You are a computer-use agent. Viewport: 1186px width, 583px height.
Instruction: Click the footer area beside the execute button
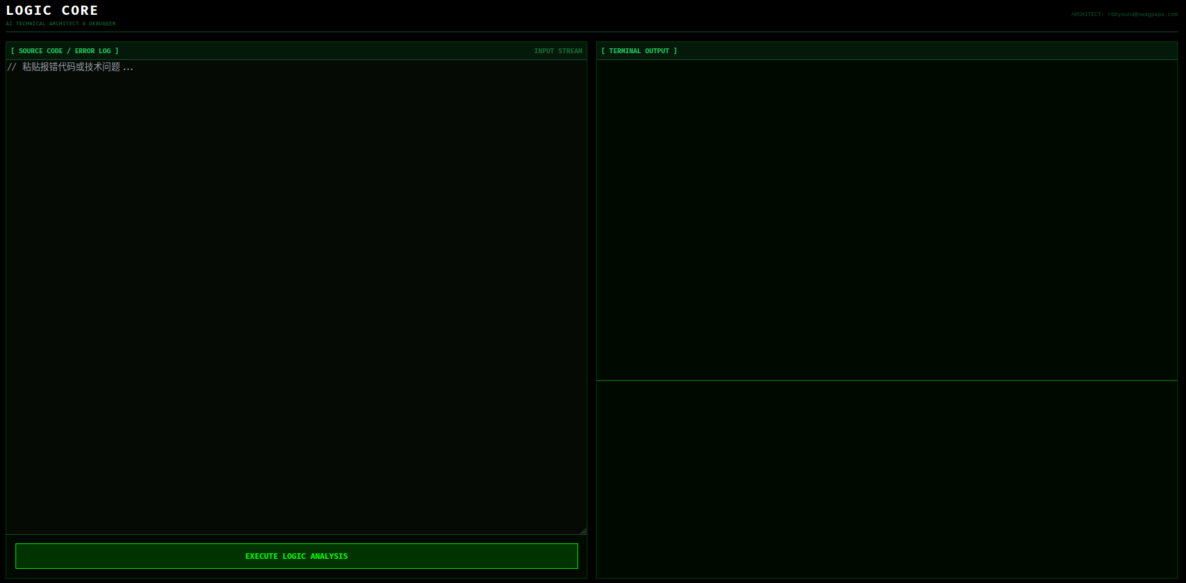(11, 556)
